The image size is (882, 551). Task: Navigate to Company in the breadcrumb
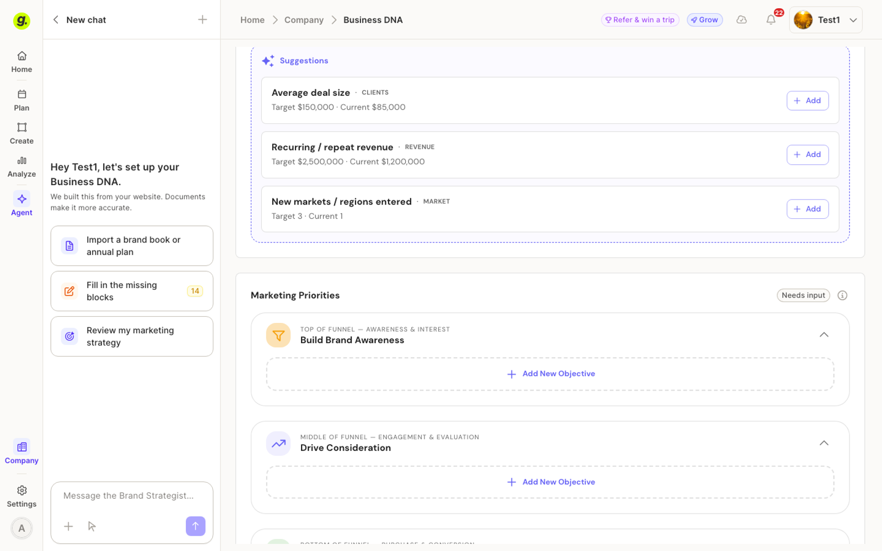coord(304,20)
